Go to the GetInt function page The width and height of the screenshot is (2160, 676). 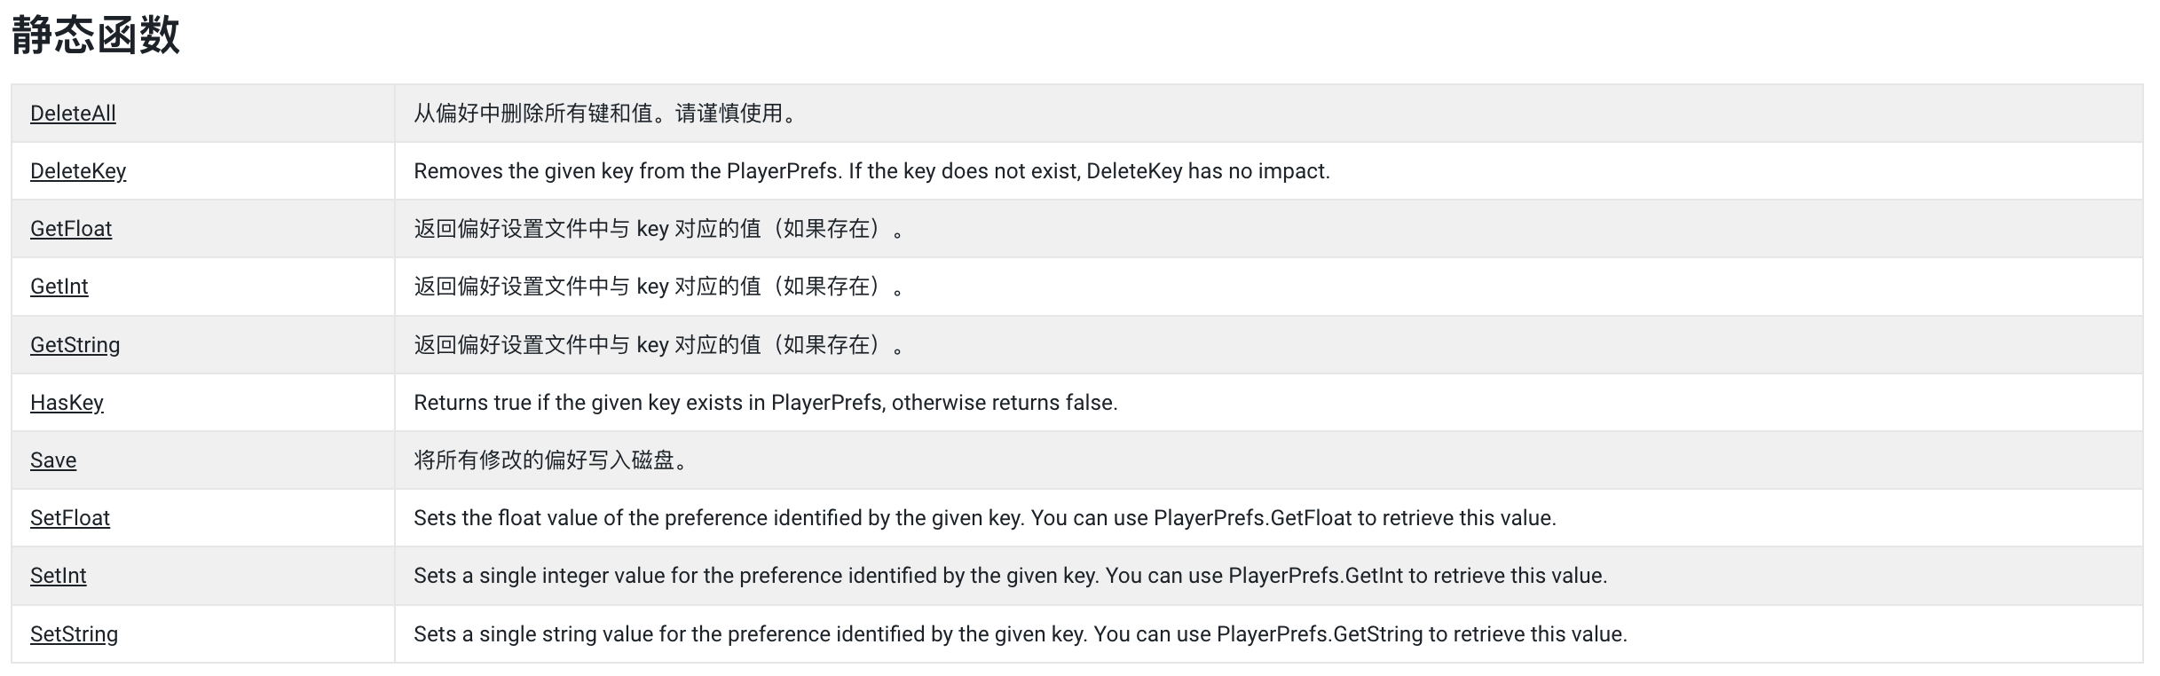[x=59, y=287]
